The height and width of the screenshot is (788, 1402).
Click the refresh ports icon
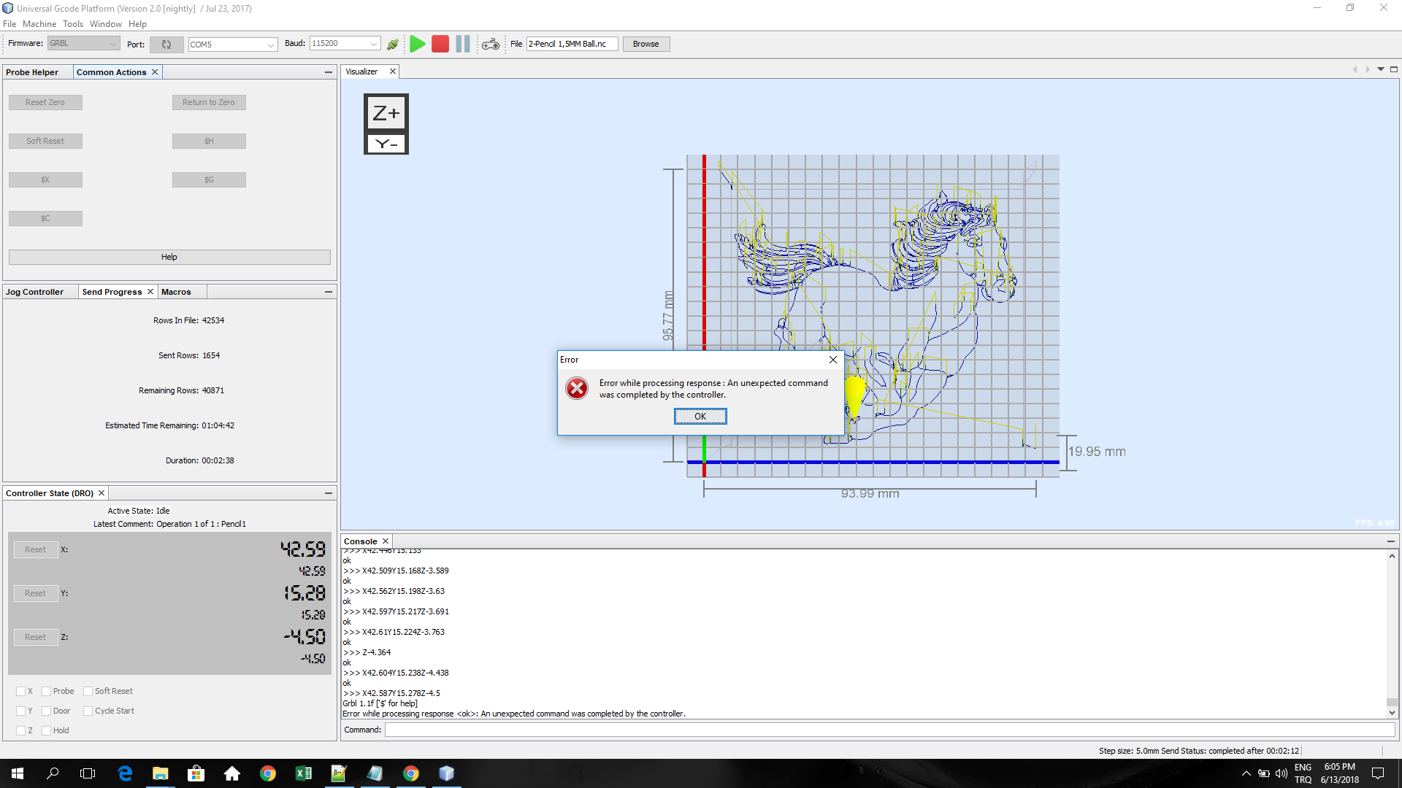pyautogui.click(x=166, y=45)
